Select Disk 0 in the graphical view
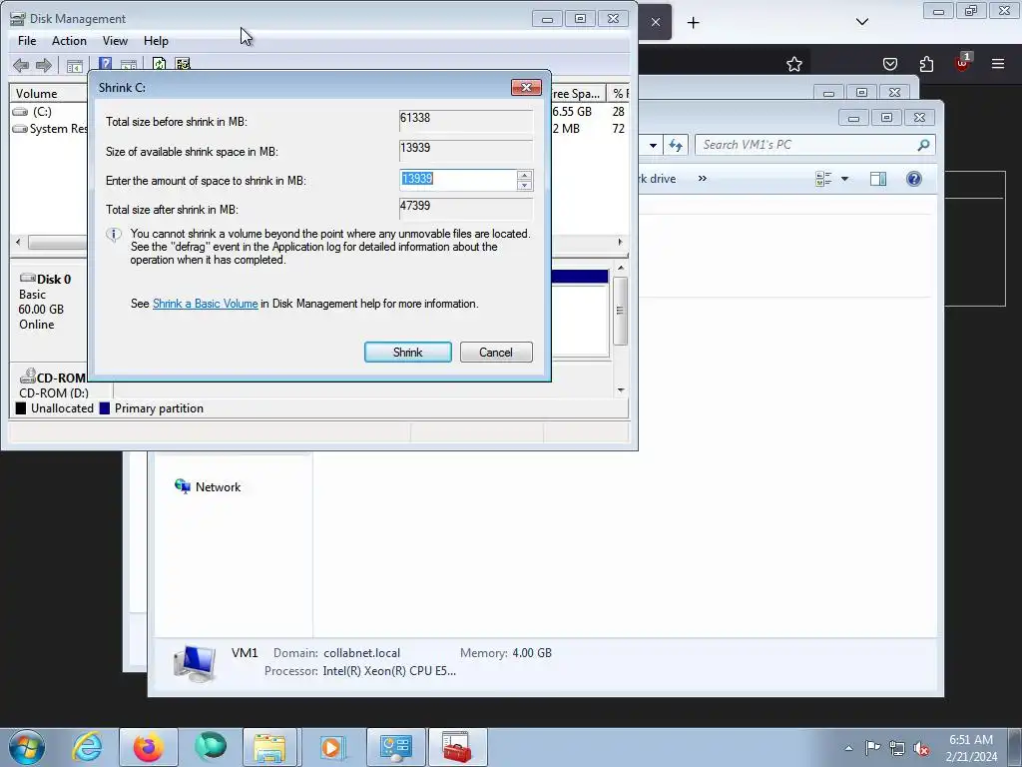Viewport: 1022px width, 767px height. click(x=49, y=302)
